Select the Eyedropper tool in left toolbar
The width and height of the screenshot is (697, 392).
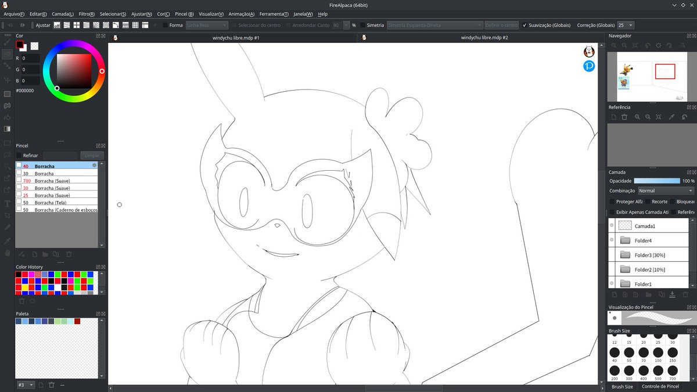8,240
